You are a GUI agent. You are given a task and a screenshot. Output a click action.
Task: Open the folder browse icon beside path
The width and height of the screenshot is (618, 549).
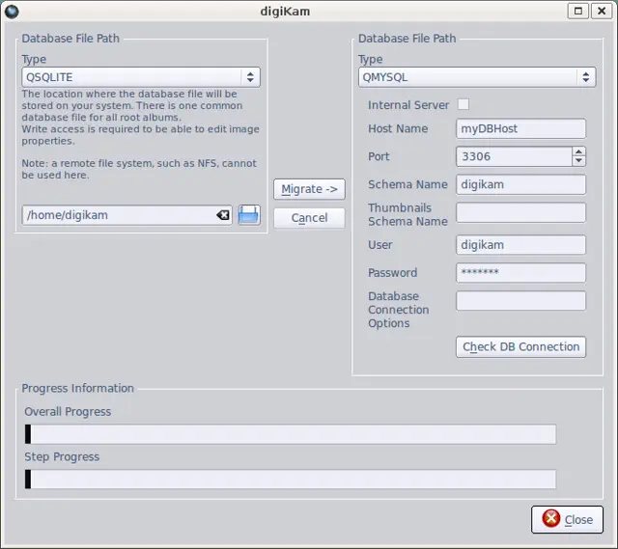coord(249,215)
